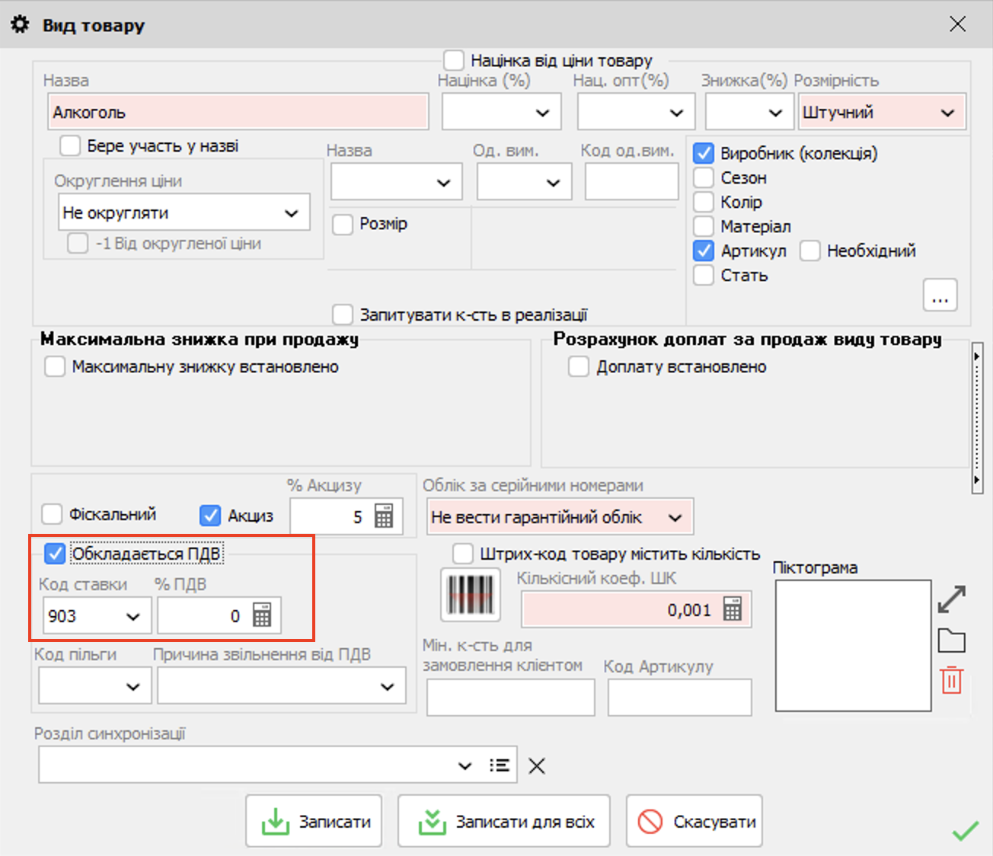Open the Код ставки dropdown with 903

(x=133, y=616)
